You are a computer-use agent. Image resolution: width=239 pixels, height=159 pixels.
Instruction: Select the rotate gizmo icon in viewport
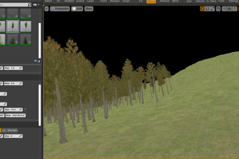pyautogui.click(x=207, y=9)
